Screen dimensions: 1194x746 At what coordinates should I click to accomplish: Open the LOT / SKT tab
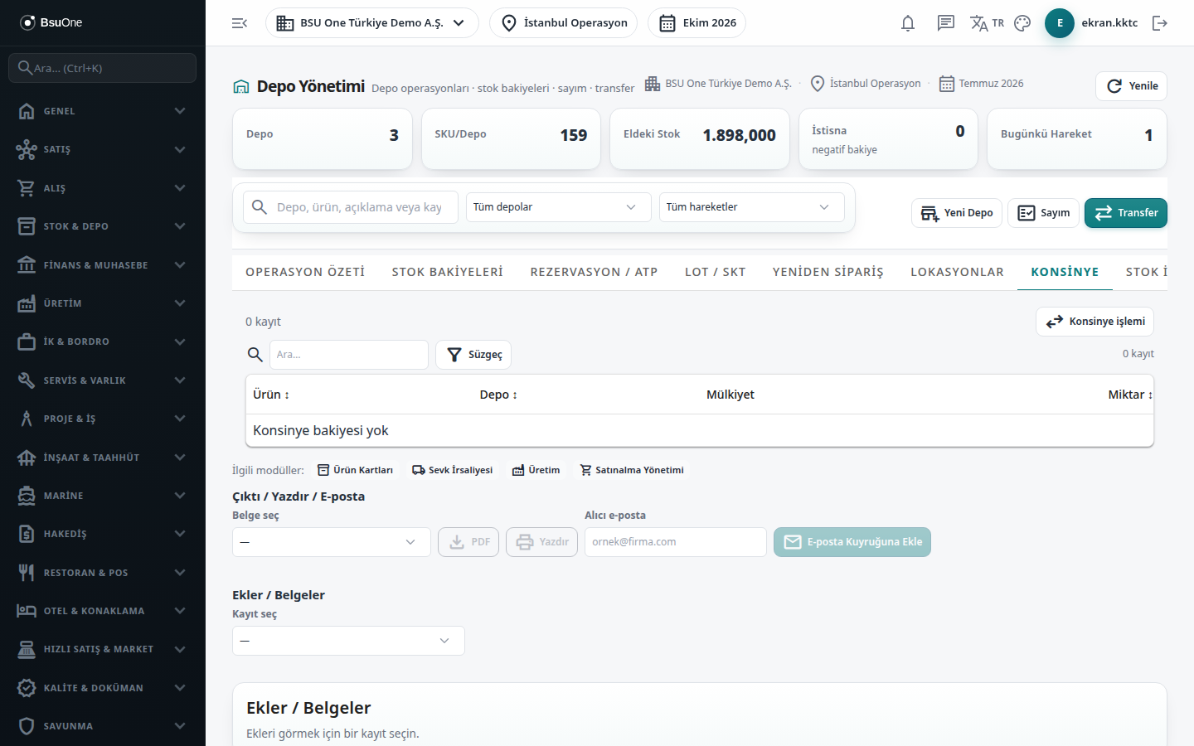[x=716, y=272]
